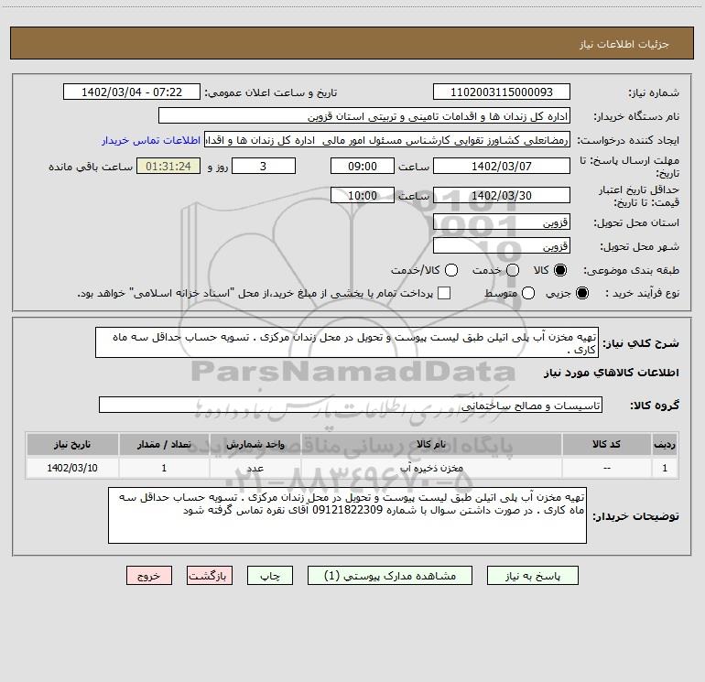Click the ردیف column header

tap(665, 445)
